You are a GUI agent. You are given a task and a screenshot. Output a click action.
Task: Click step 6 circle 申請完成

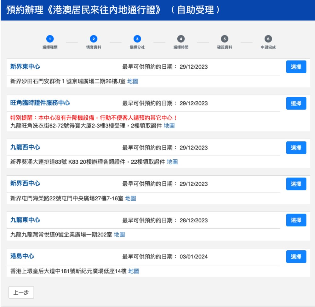click(x=268, y=39)
